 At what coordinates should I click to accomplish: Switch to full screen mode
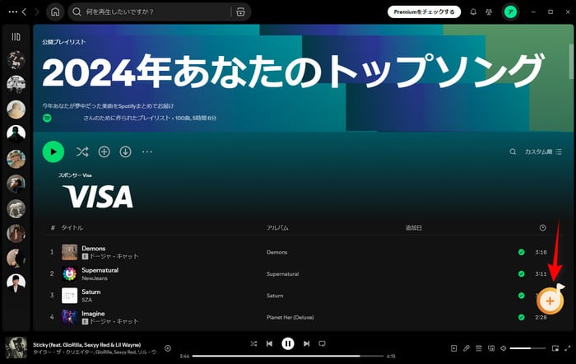pos(568,348)
